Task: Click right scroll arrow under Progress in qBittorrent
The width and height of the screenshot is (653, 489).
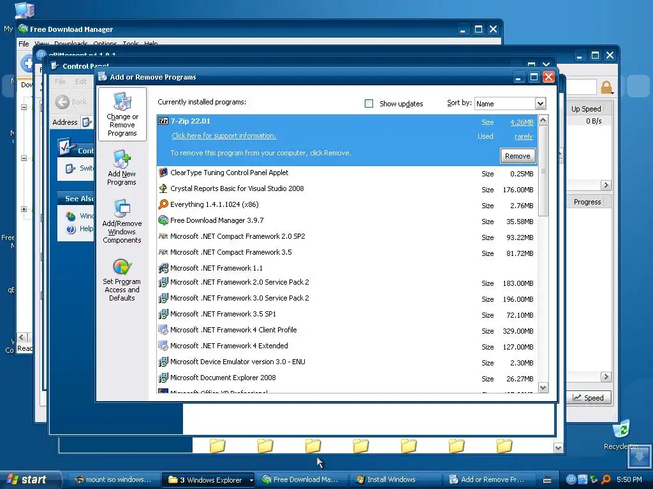Action: (x=606, y=377)
